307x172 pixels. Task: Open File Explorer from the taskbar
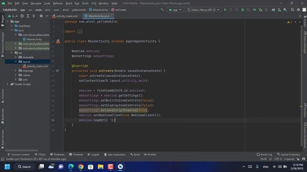(100, 167)
